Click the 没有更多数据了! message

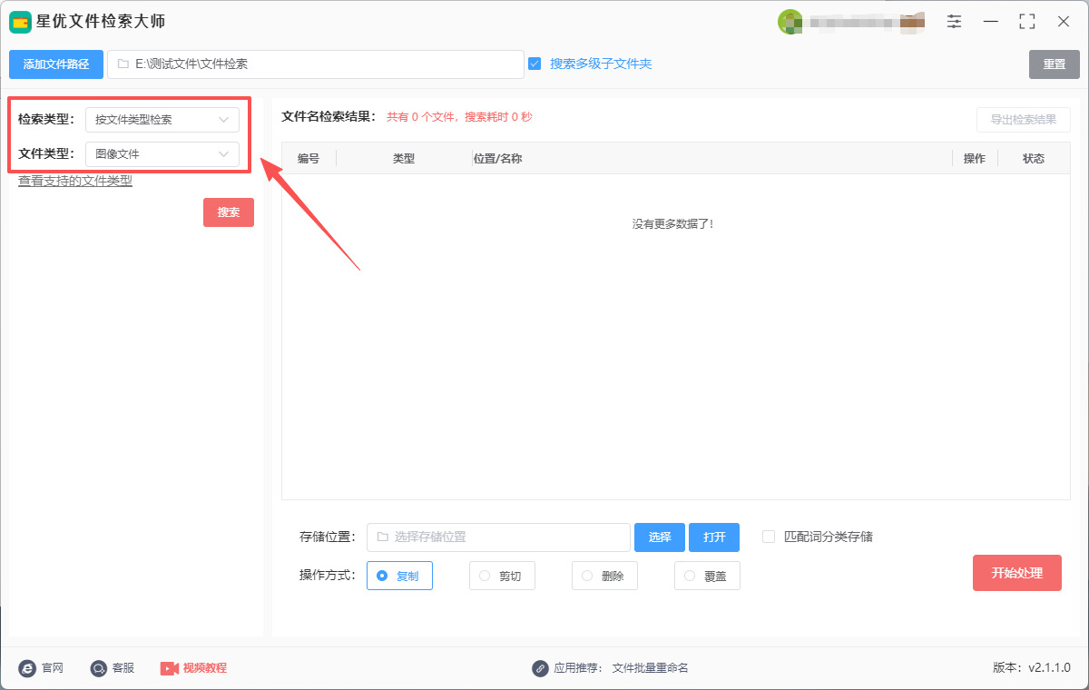pyautogui.click(x=673, y=223)
